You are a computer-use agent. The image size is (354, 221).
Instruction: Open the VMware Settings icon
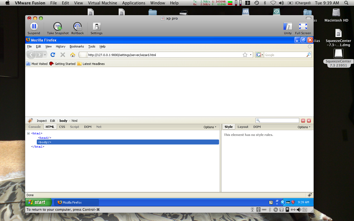97,27
